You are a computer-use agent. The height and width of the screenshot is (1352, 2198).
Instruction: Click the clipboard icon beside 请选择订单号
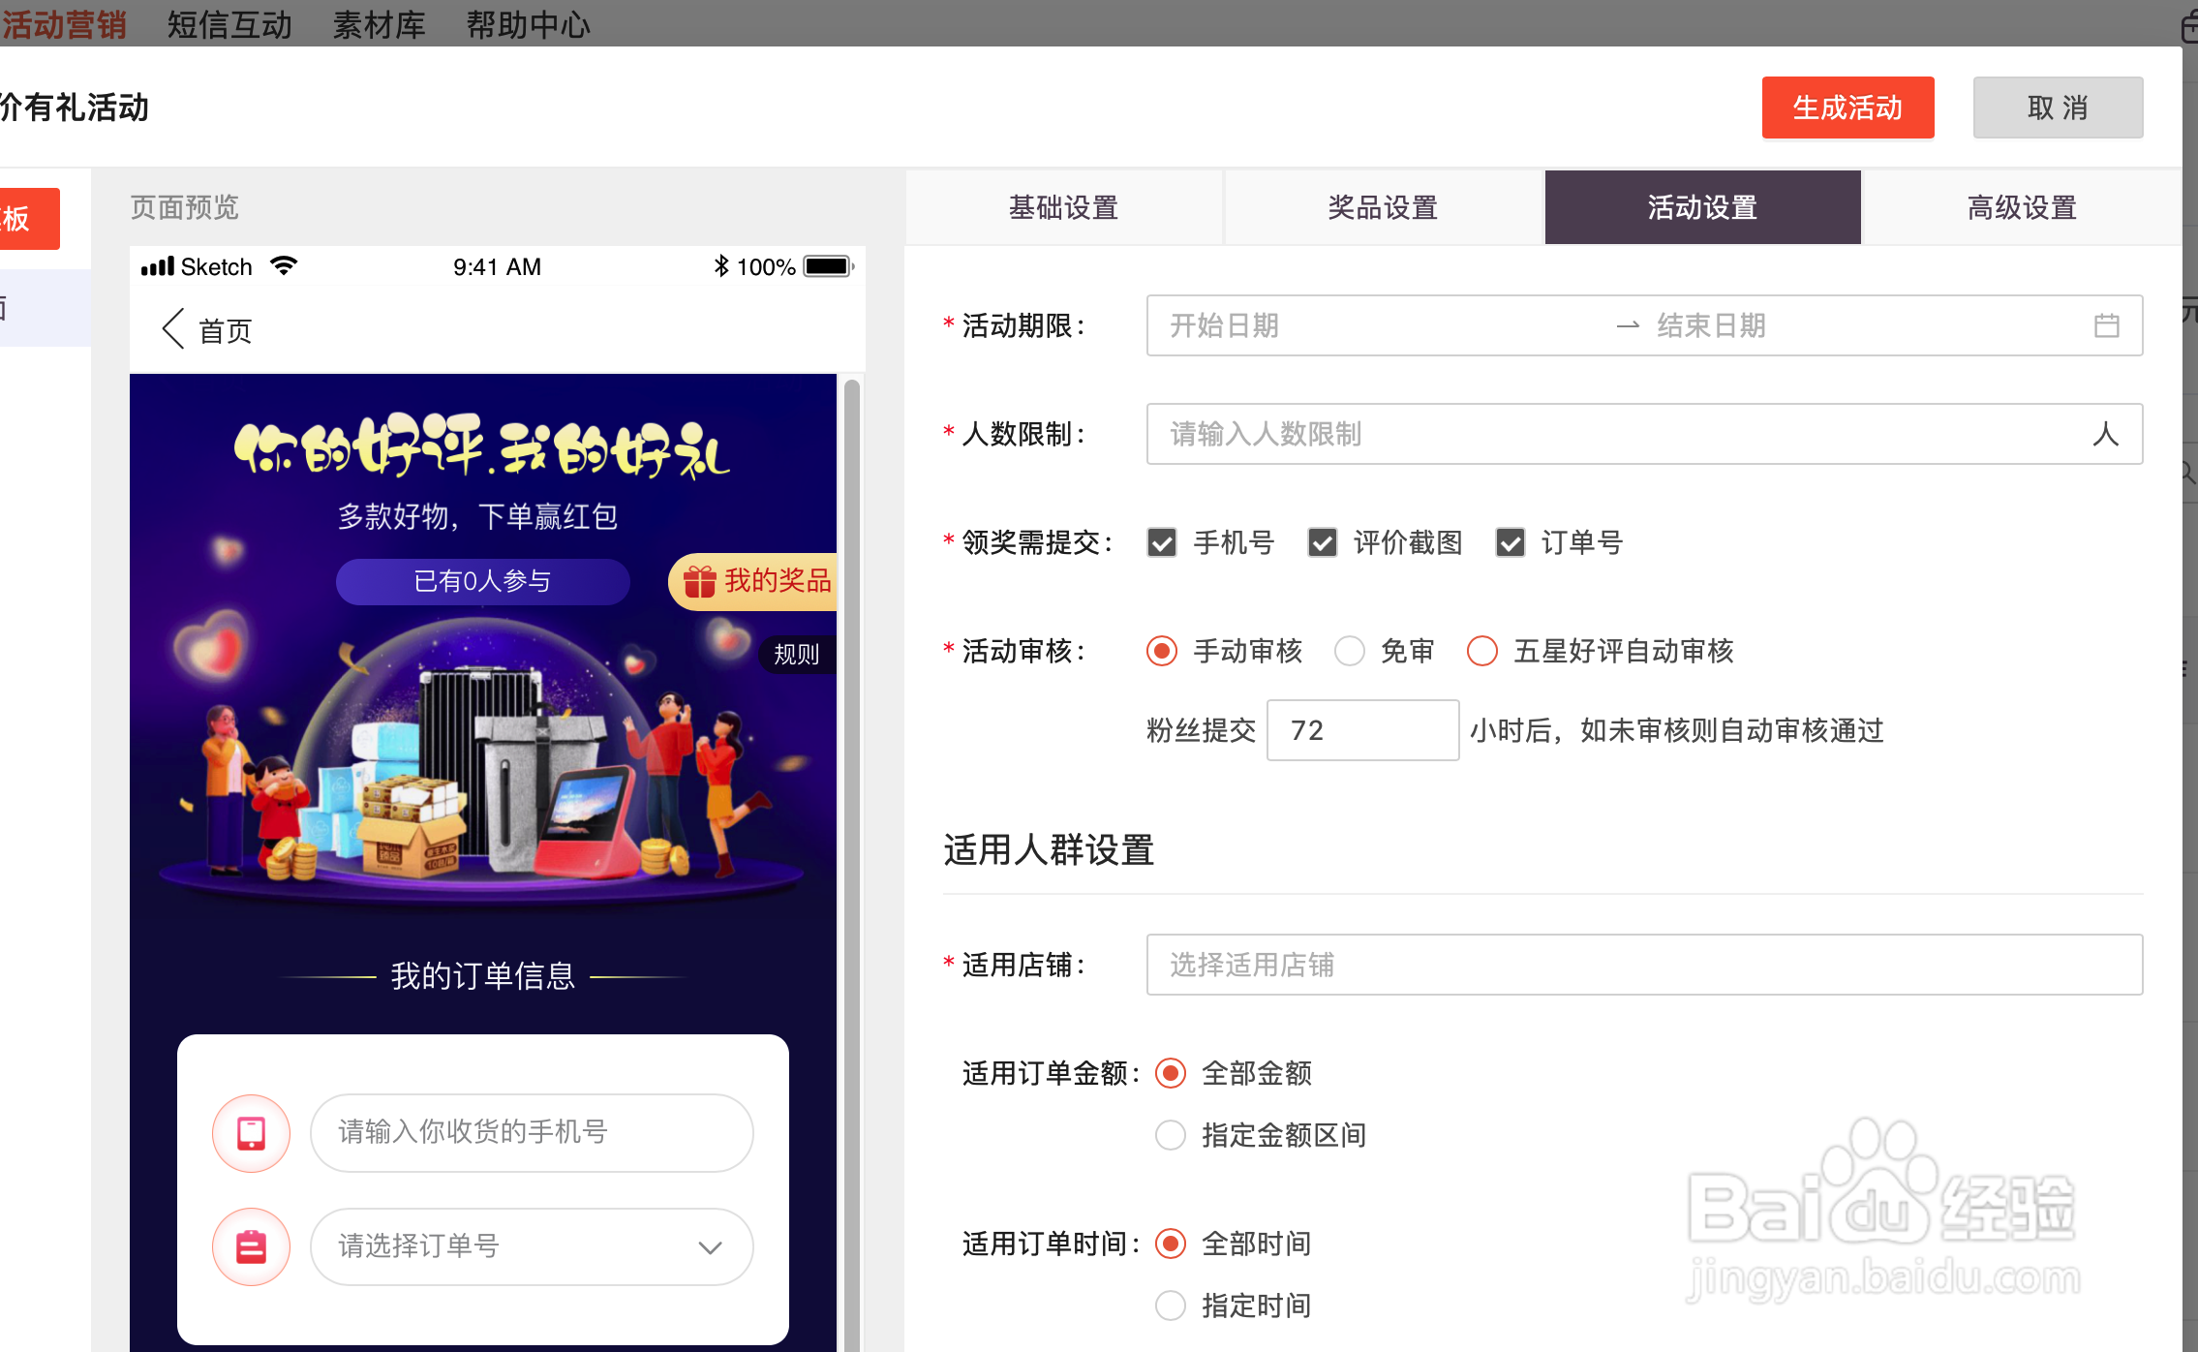pyautogui.click(x=251, y=1246)
